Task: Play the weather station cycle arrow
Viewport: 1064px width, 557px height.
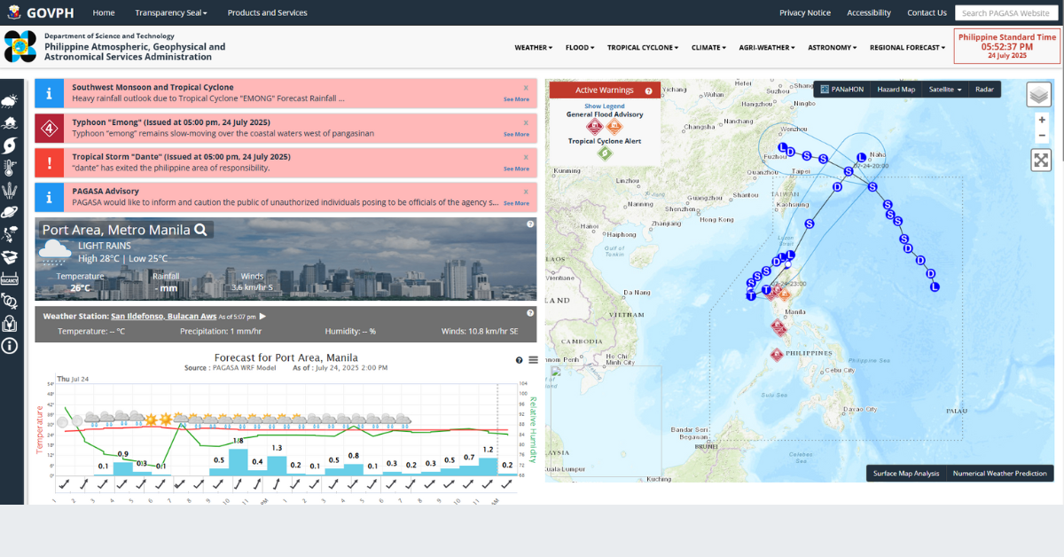Action: 262,316
